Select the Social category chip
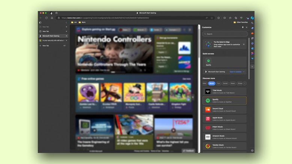The width and height of the screenshot is (292, 164). pyautogui.click(x=225, y=83)
